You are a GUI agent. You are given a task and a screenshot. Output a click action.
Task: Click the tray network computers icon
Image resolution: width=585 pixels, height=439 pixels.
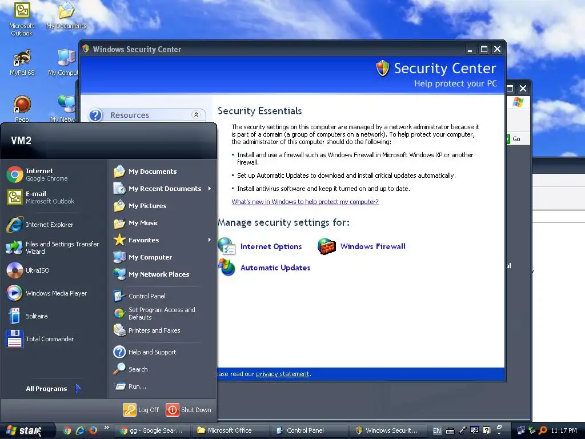pos(521,430)
